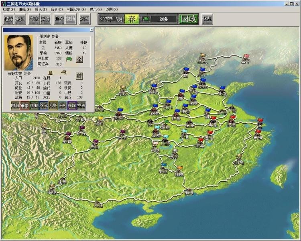Select the 汉中 city with yellow flag
This screenshot has height=241, width=301.
[100, 121]
